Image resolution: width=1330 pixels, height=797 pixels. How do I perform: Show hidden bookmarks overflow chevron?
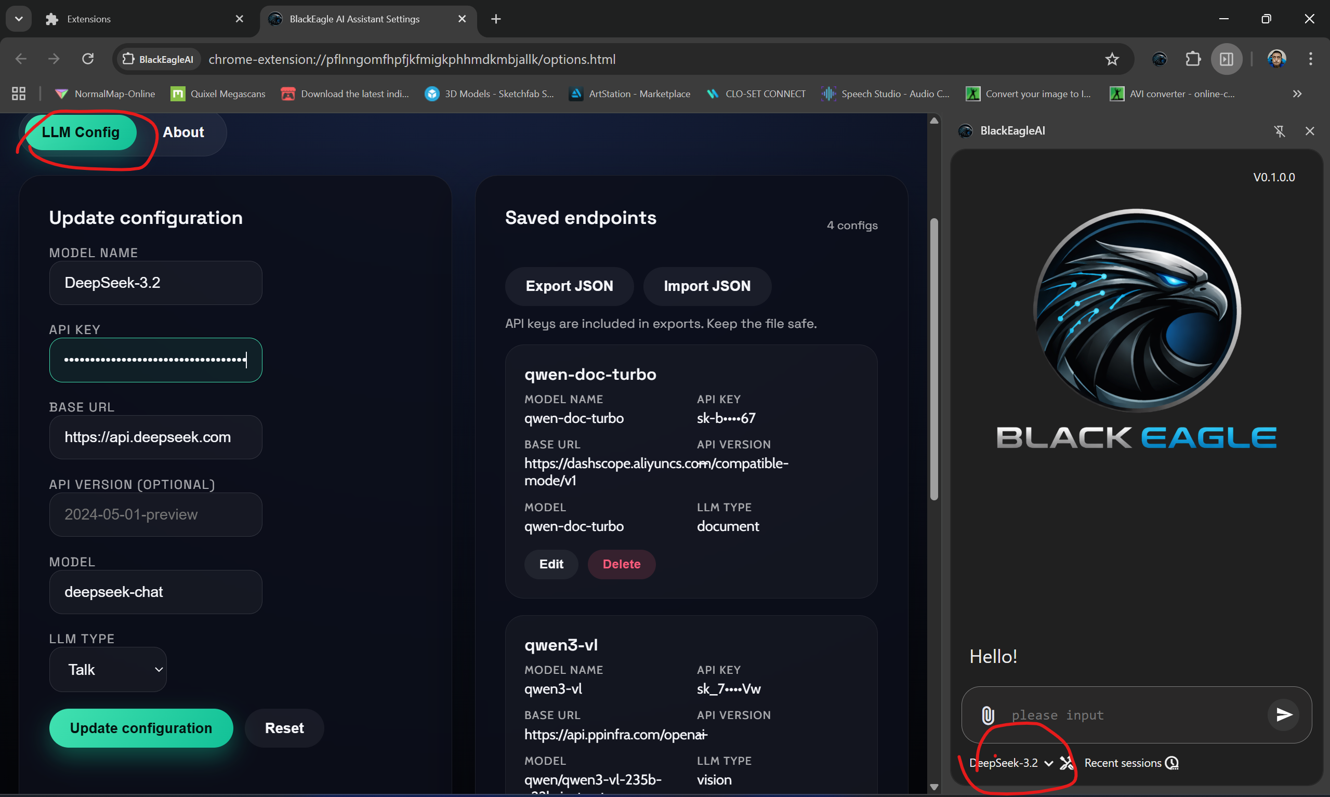coord(1297,94)
